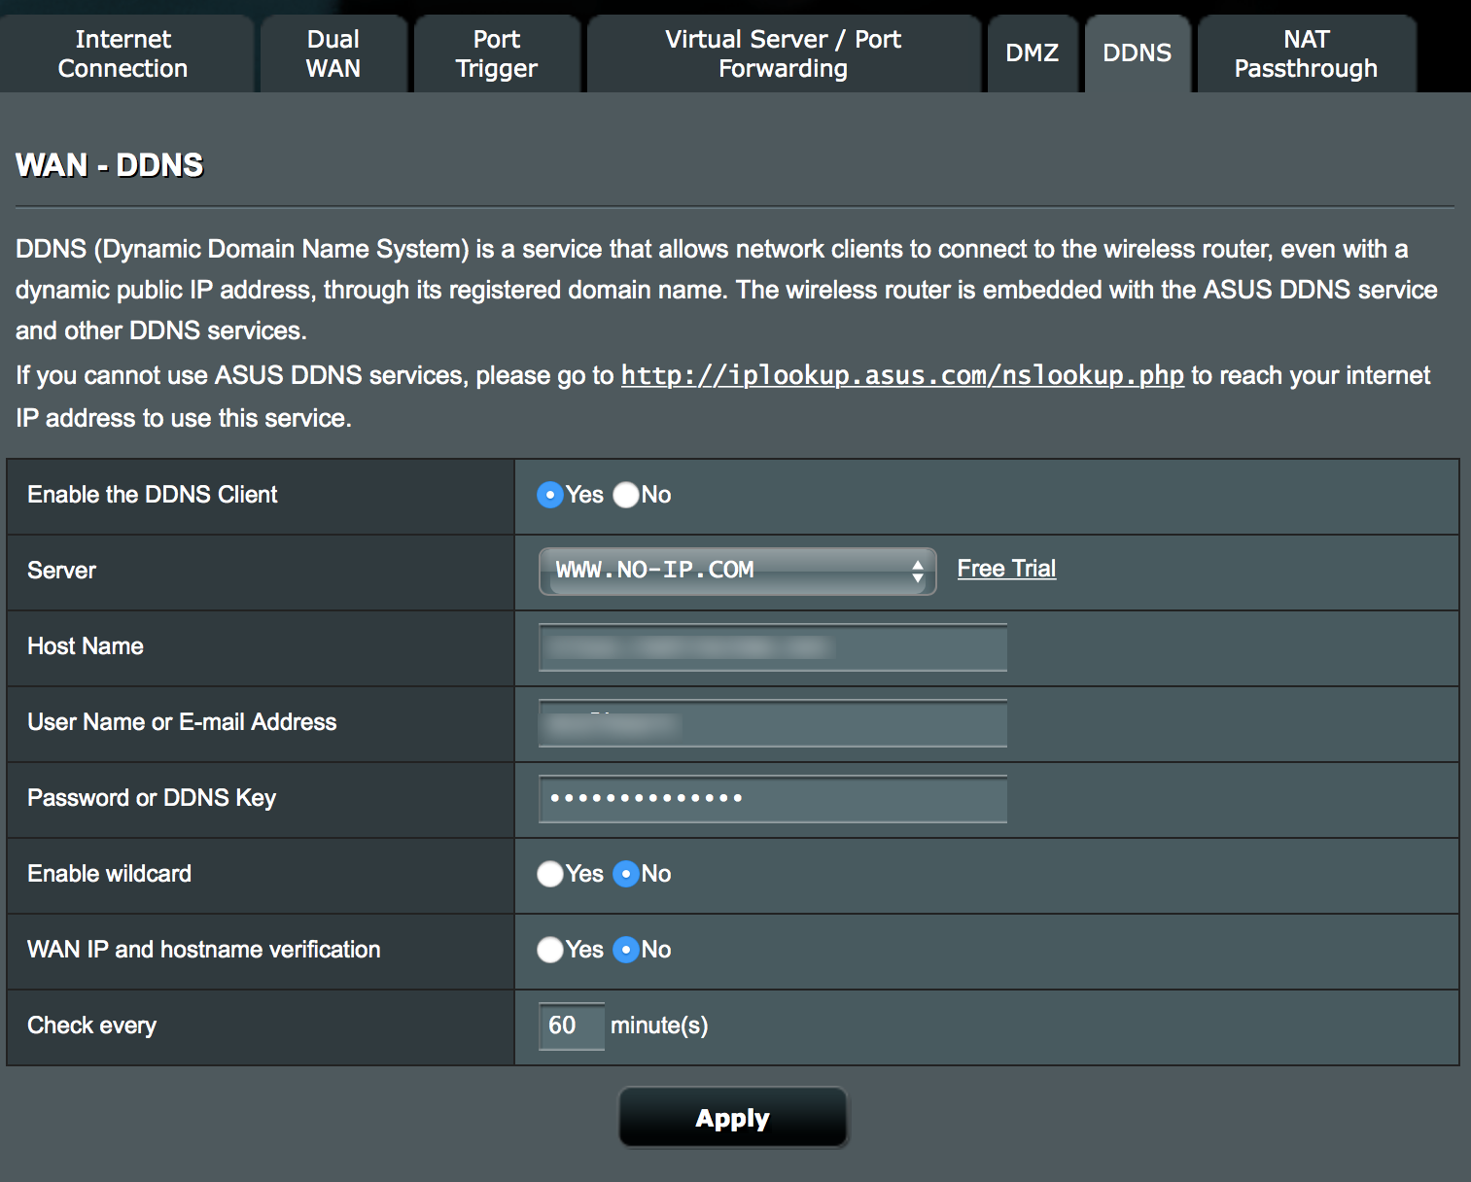Select the DDNS tab
1471x1182 pixels.
(x=1138, y=53)
